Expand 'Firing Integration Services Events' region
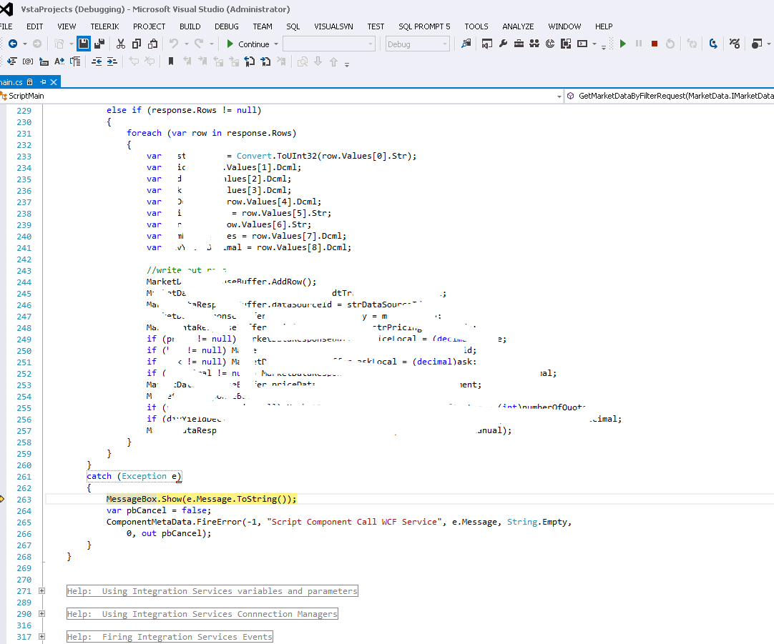The height and width of the screenshot is (644, 774). [42, 637]
